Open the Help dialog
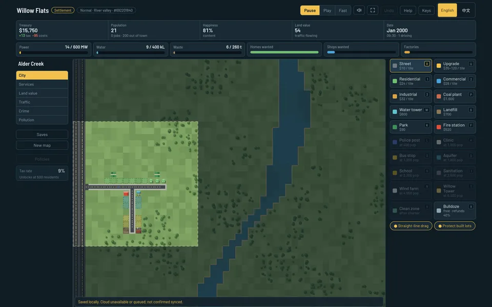492x307 pixels. [408, 10]
